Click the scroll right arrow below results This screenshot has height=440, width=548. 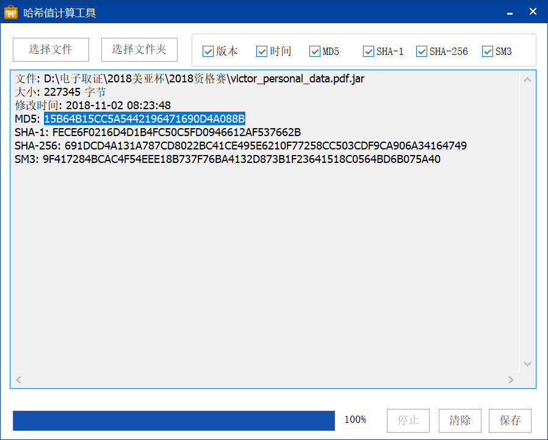pyautogui.click(x=511, y=380)
